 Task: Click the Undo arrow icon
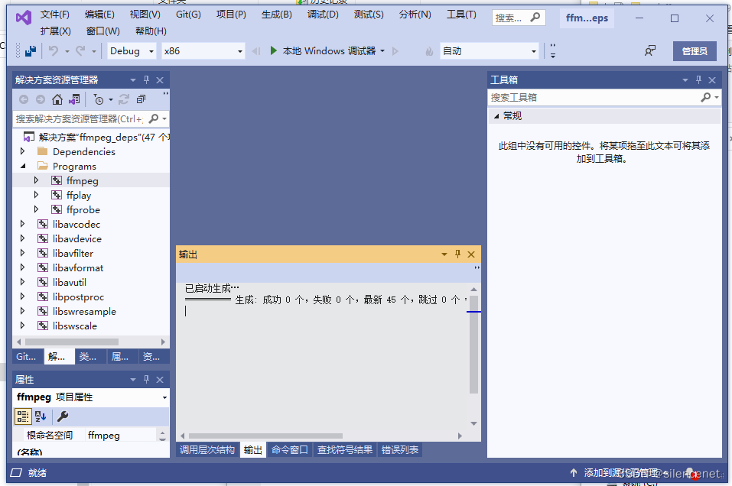point(54,51)
